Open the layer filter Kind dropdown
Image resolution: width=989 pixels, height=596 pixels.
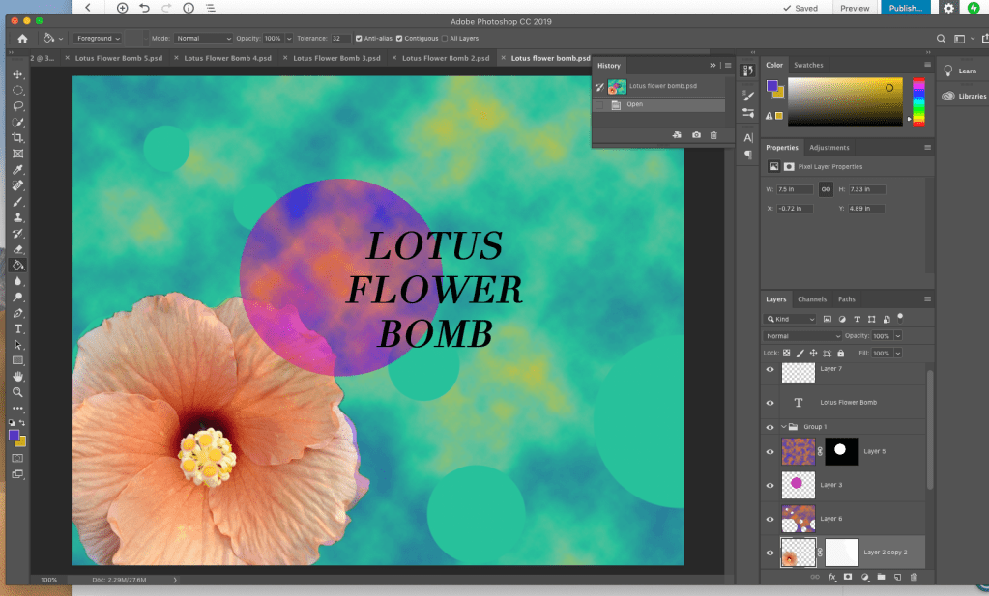click(790, 319)
